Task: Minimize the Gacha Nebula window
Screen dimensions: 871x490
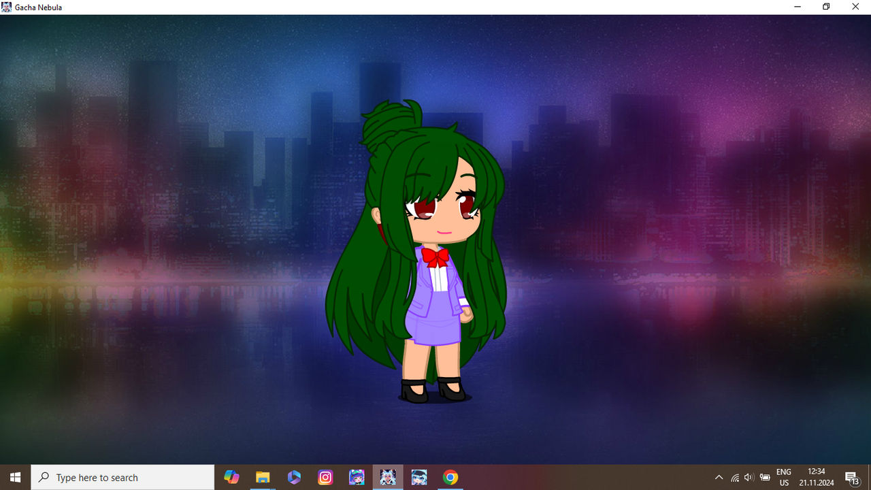Action: (797, 7)
